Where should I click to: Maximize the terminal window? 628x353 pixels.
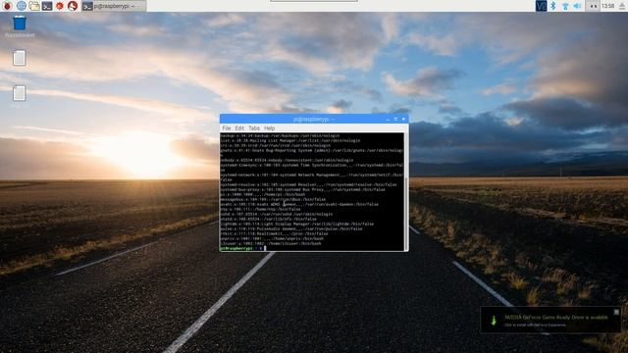click(395, 120)
